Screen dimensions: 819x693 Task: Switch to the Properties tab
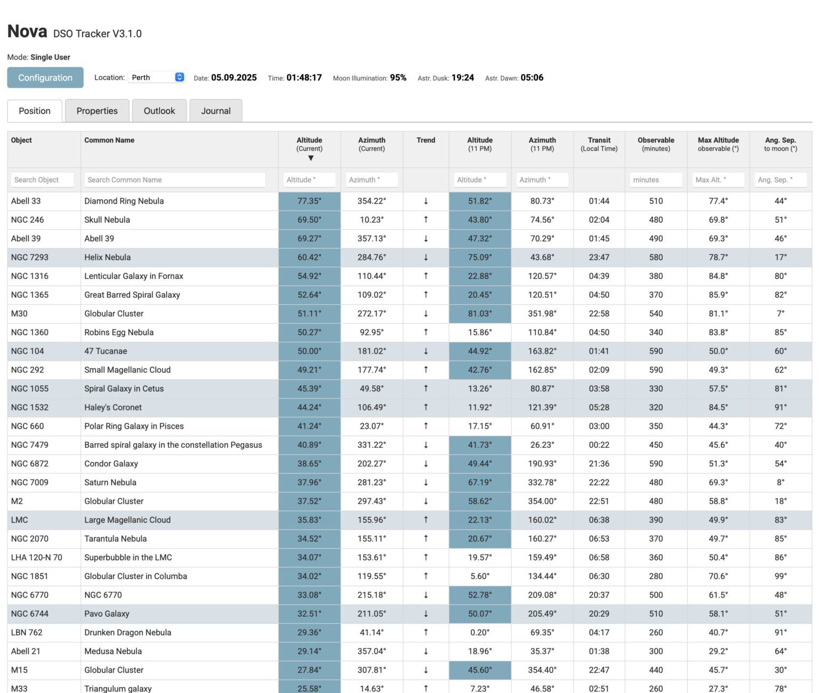[97, 111]
